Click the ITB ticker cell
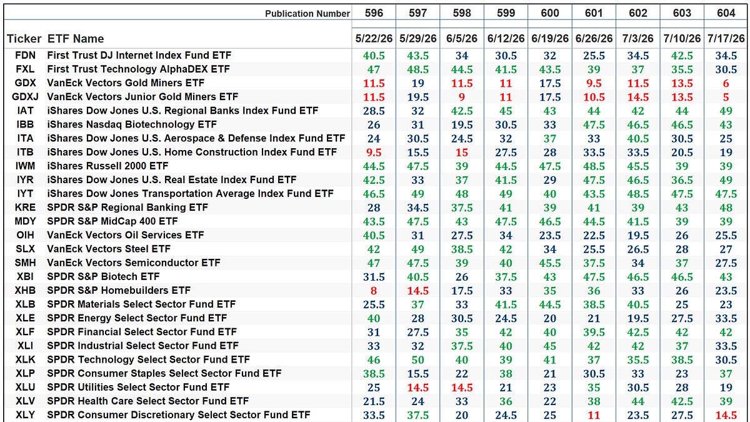750x422 pixels. pyautogui.click(x=24, y=152)
